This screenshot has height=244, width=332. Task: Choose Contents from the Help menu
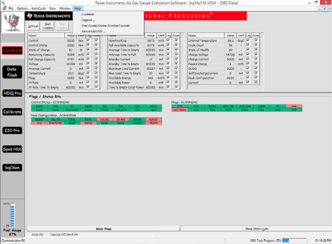pos(88,14)
